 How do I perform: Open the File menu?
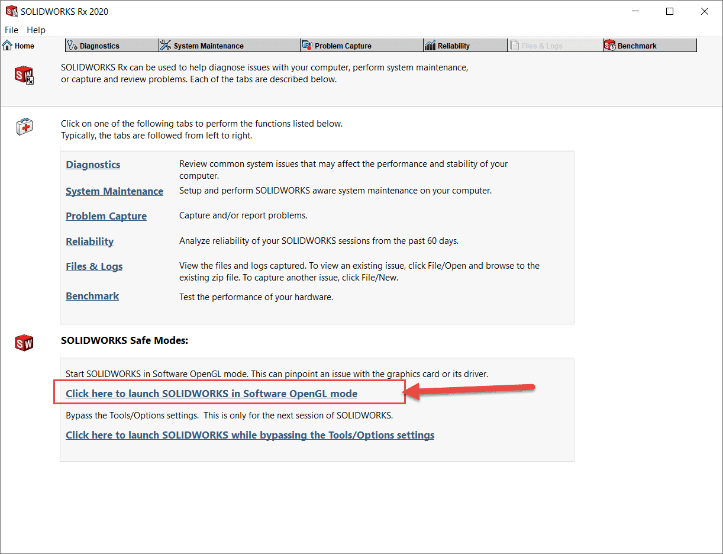(11, 30)
